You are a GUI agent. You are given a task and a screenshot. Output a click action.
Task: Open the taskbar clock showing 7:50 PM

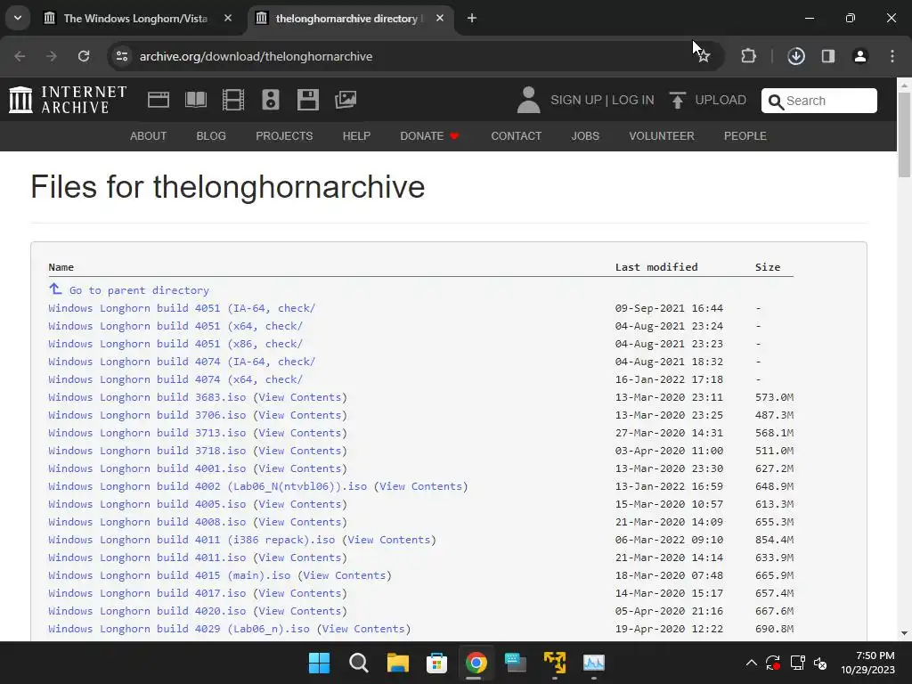click(x=867, y=663)
